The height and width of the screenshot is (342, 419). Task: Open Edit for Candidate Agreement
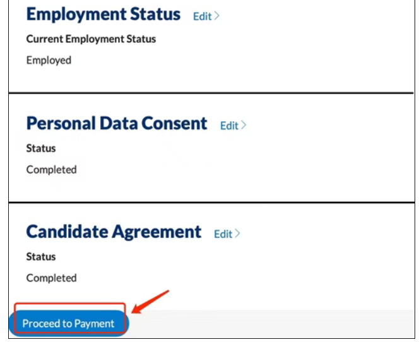(223, 234)
